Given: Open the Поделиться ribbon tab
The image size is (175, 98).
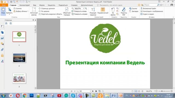Looking at the screenshot, I should pyautogui.click(x=63, y=5).
